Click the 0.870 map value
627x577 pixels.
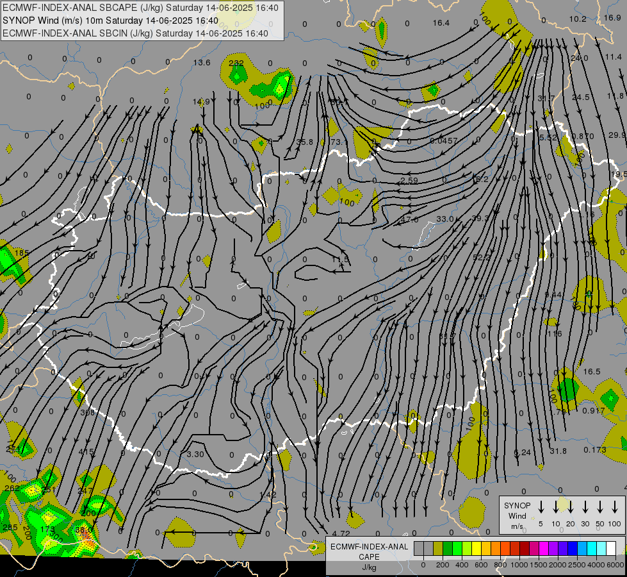pyautogui.click(x=583, y=137)
